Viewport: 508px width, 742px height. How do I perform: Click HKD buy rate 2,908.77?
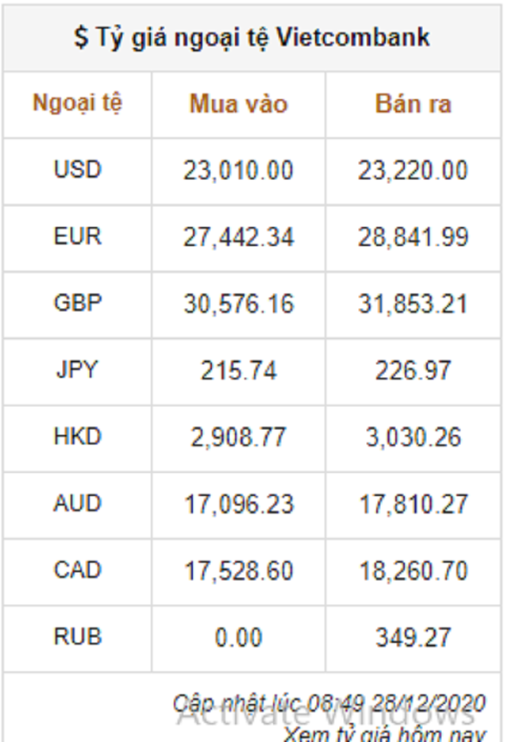[x=238, y=437]
